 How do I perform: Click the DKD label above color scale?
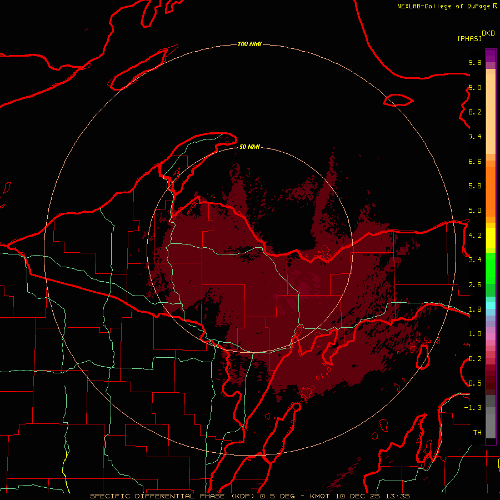coord(488,33)
